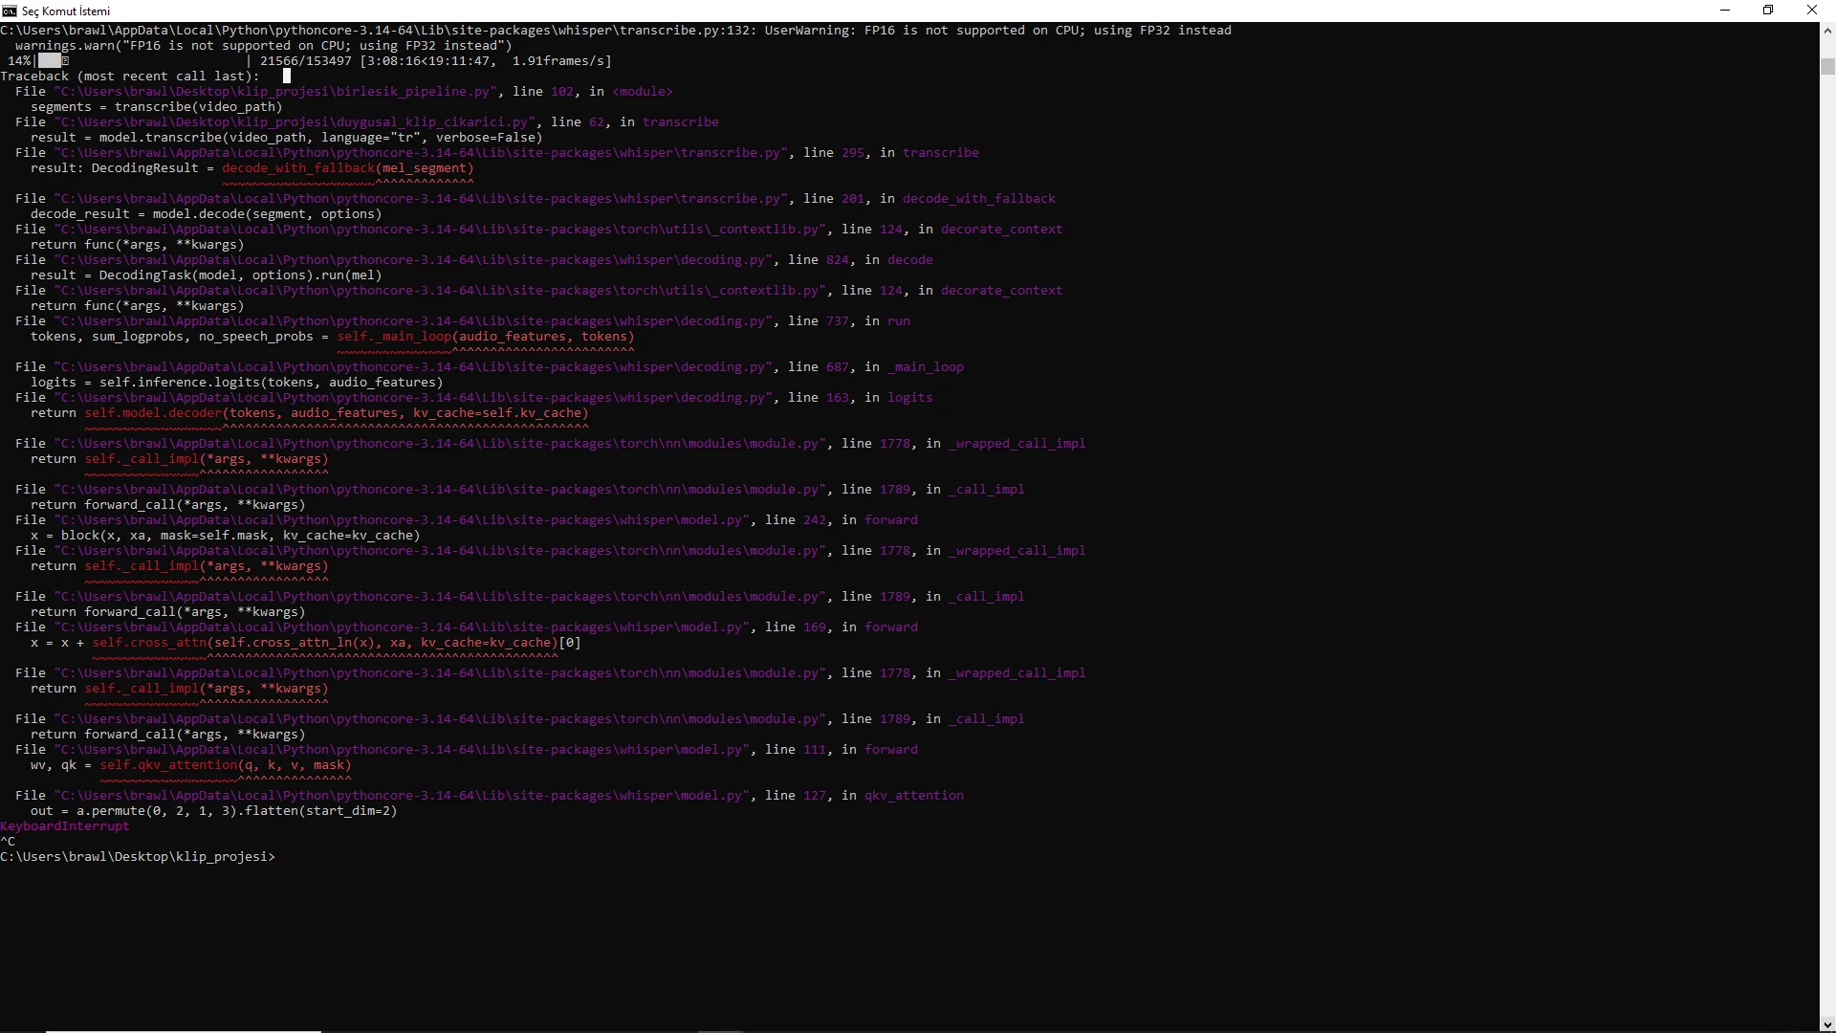Minimize the Komut İstemi window
The image size is (1836, 1033).
(x=1725, y=11)
